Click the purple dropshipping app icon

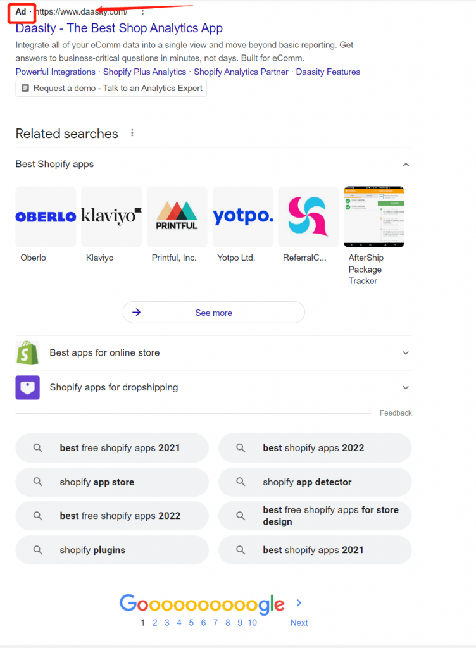coord(28,388)
